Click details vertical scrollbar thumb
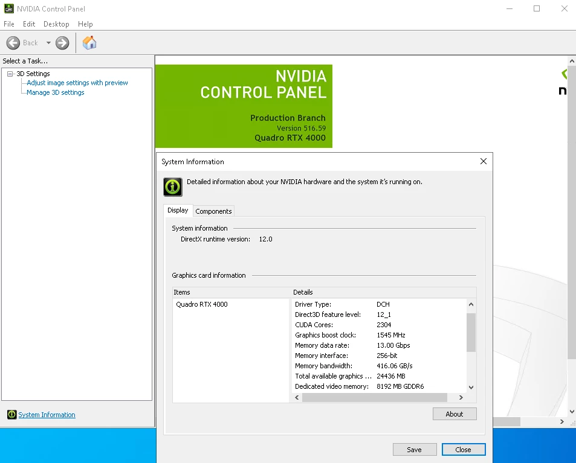The image size is (576, 463). coord(471,333)
